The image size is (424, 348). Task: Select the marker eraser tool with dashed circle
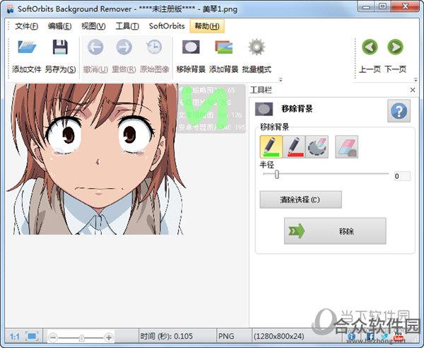coord(317,147)
